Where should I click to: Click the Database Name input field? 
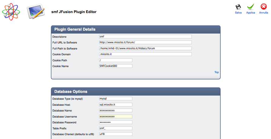[x=115, y=110]
